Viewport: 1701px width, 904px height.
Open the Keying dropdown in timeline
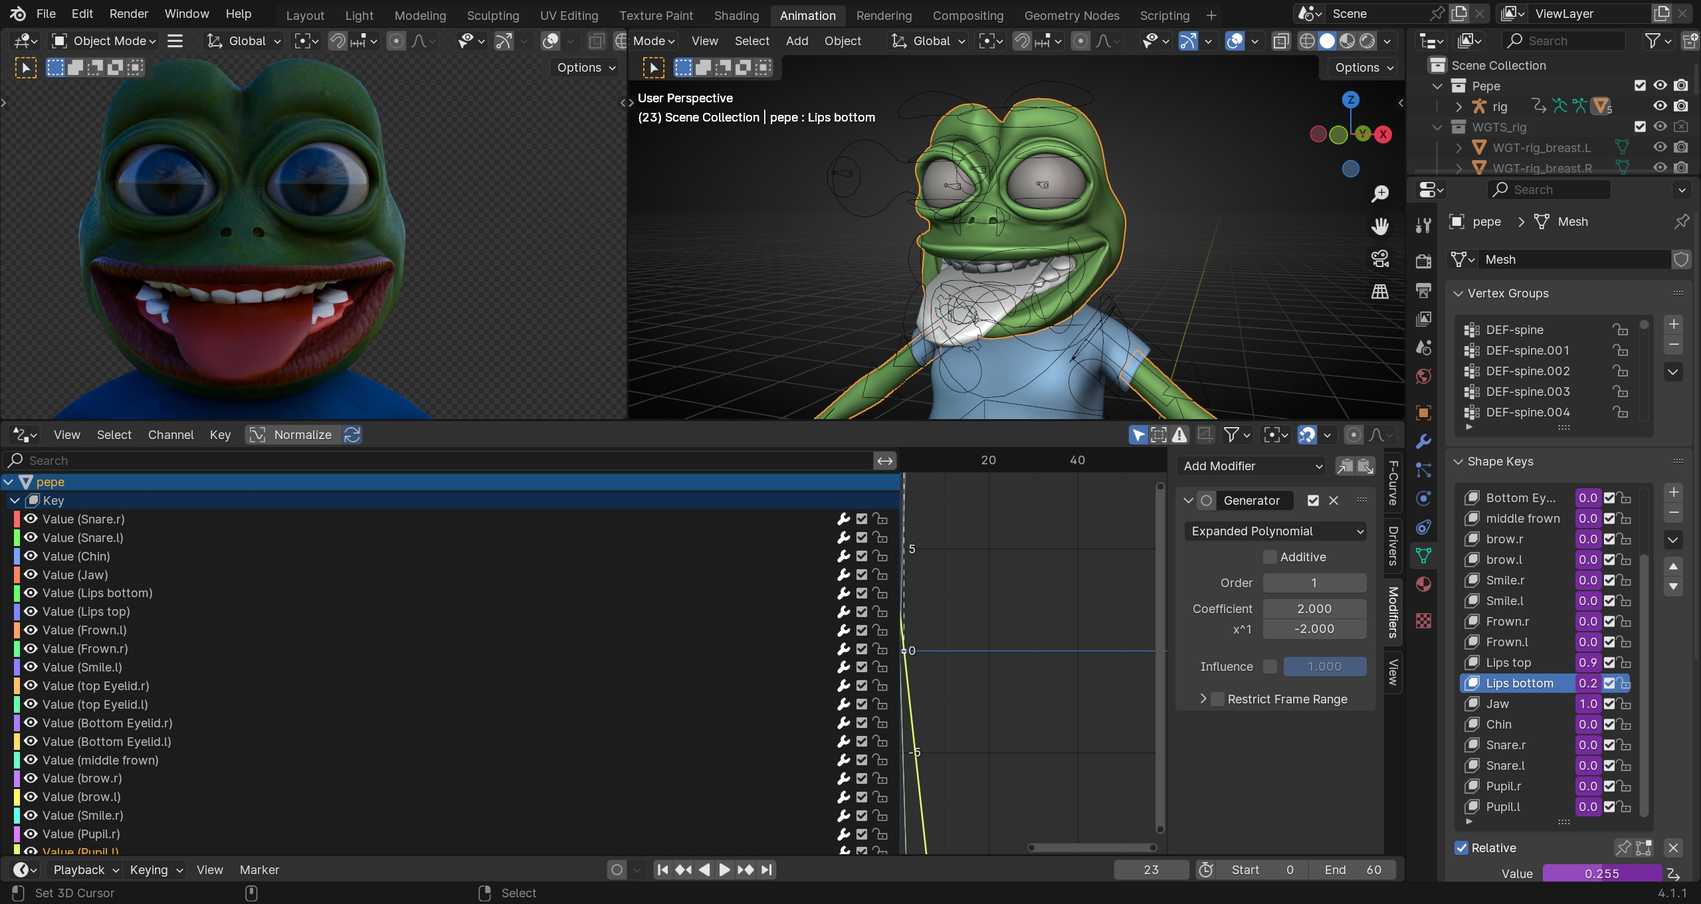(x=156, y=870)
